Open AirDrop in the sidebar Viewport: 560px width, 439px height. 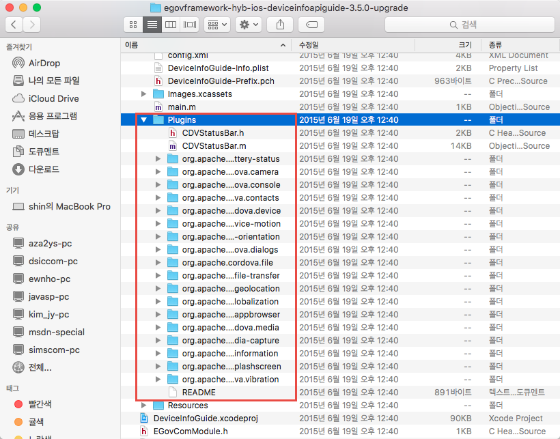click(44, 63)
